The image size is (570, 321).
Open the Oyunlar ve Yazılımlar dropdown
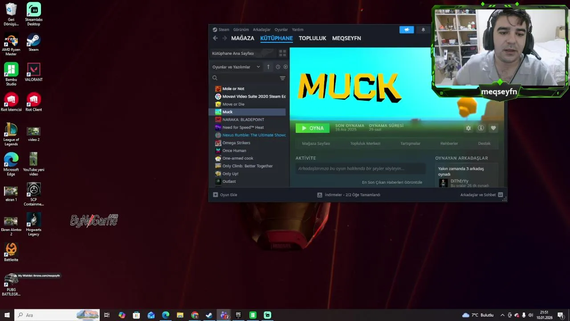tap(236, 67)
